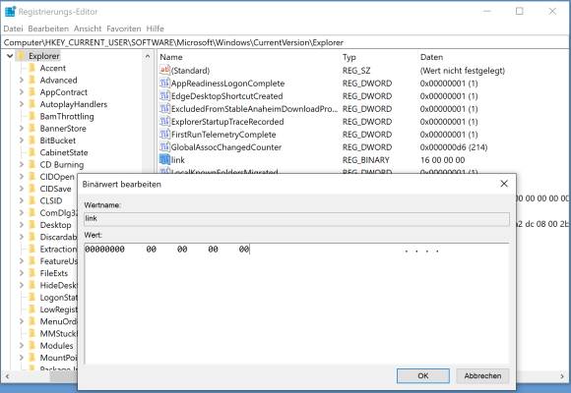571x393 pixels.
Task: Select the CIDOpen folder icon
Action: point(32,177)
